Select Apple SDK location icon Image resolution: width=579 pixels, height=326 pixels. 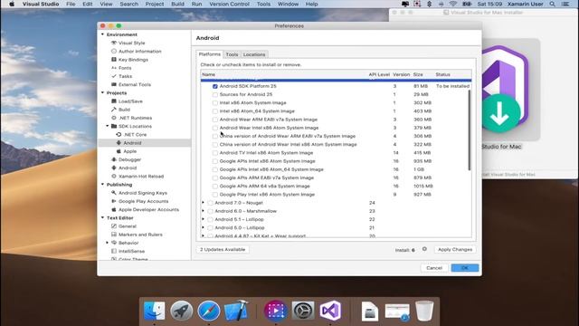click(x=119, y=151)
